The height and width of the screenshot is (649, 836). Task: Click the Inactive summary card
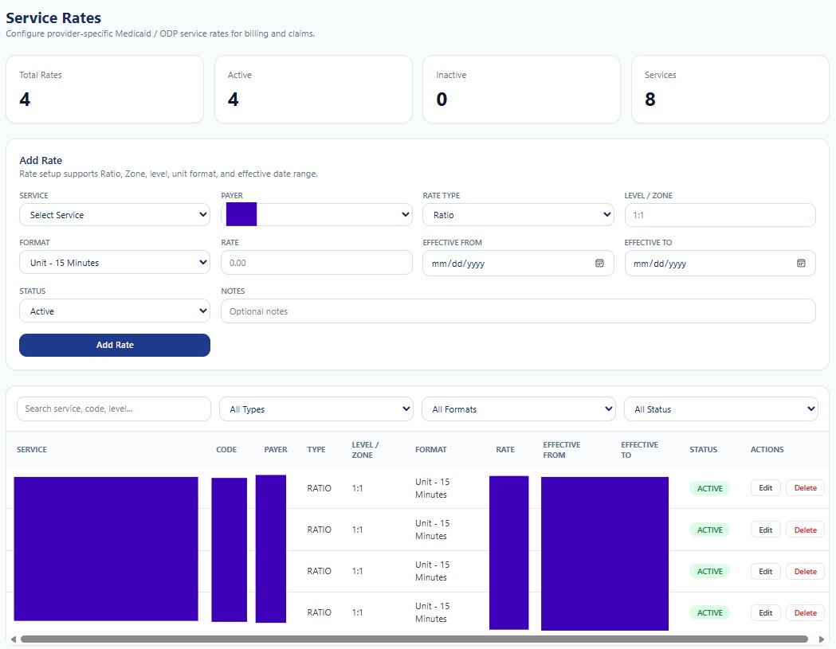click(521, 89)
